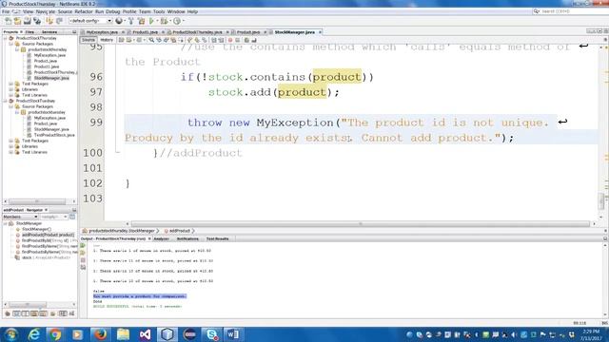Open the Window menu

point(176,11)
